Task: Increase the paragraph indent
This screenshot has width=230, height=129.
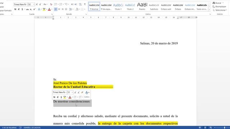Action: tap(76, 4)
